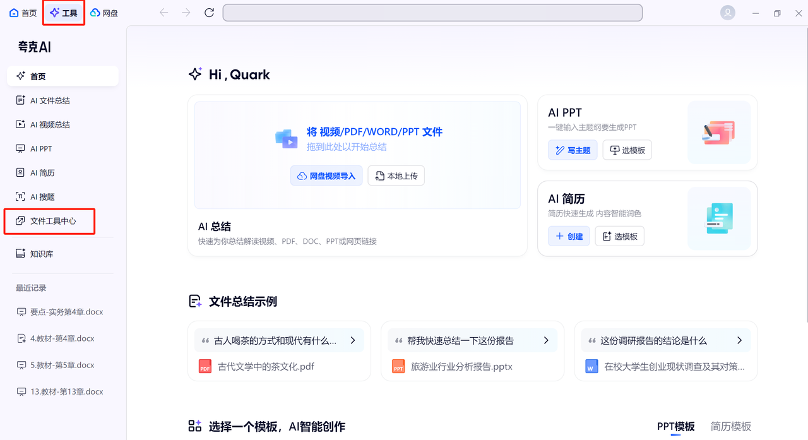
Task: Click the AI PPT sidebar icon
Action: point(20,148)
